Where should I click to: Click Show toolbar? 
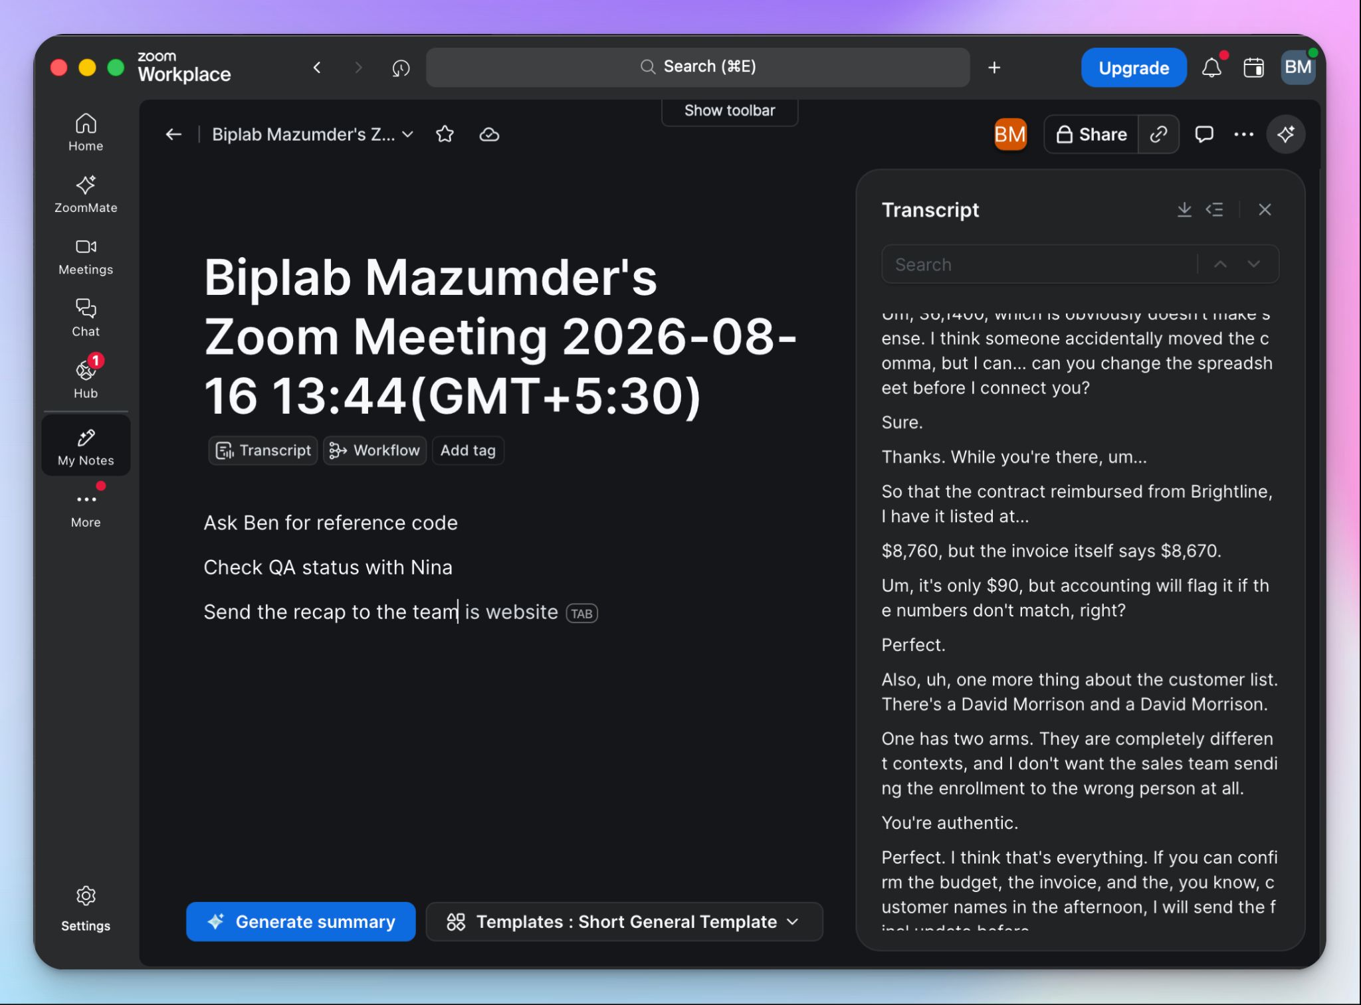(730, 111)
